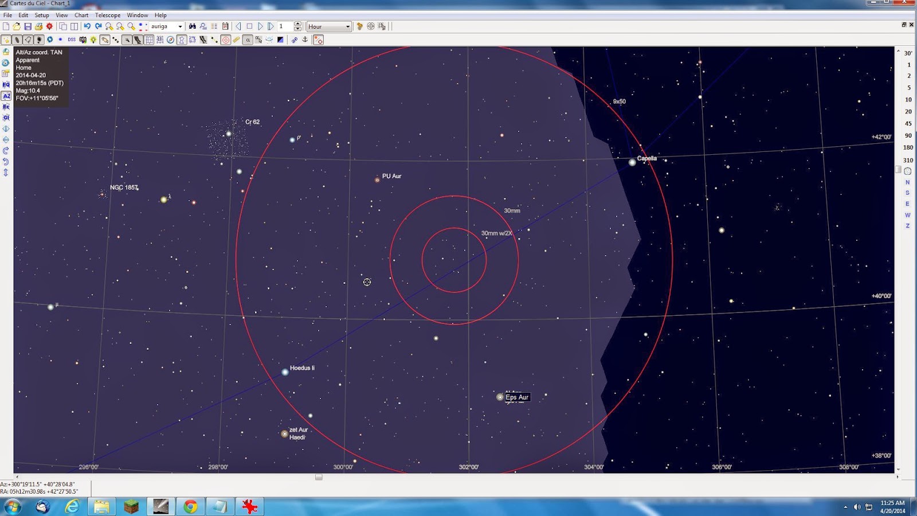This screenshot has width=917, height=516.
Task: Undo the last action with the blue arrow
Action: coord(87,26)
